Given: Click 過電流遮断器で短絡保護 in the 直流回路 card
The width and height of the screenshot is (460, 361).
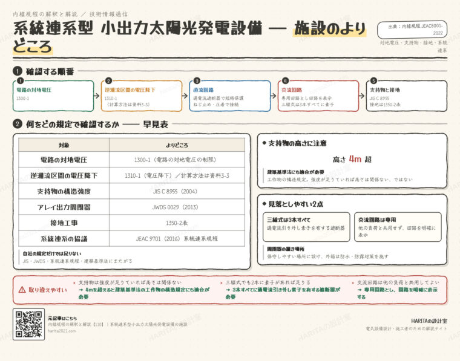Looking at the screenshot, I should coord(218,98).
